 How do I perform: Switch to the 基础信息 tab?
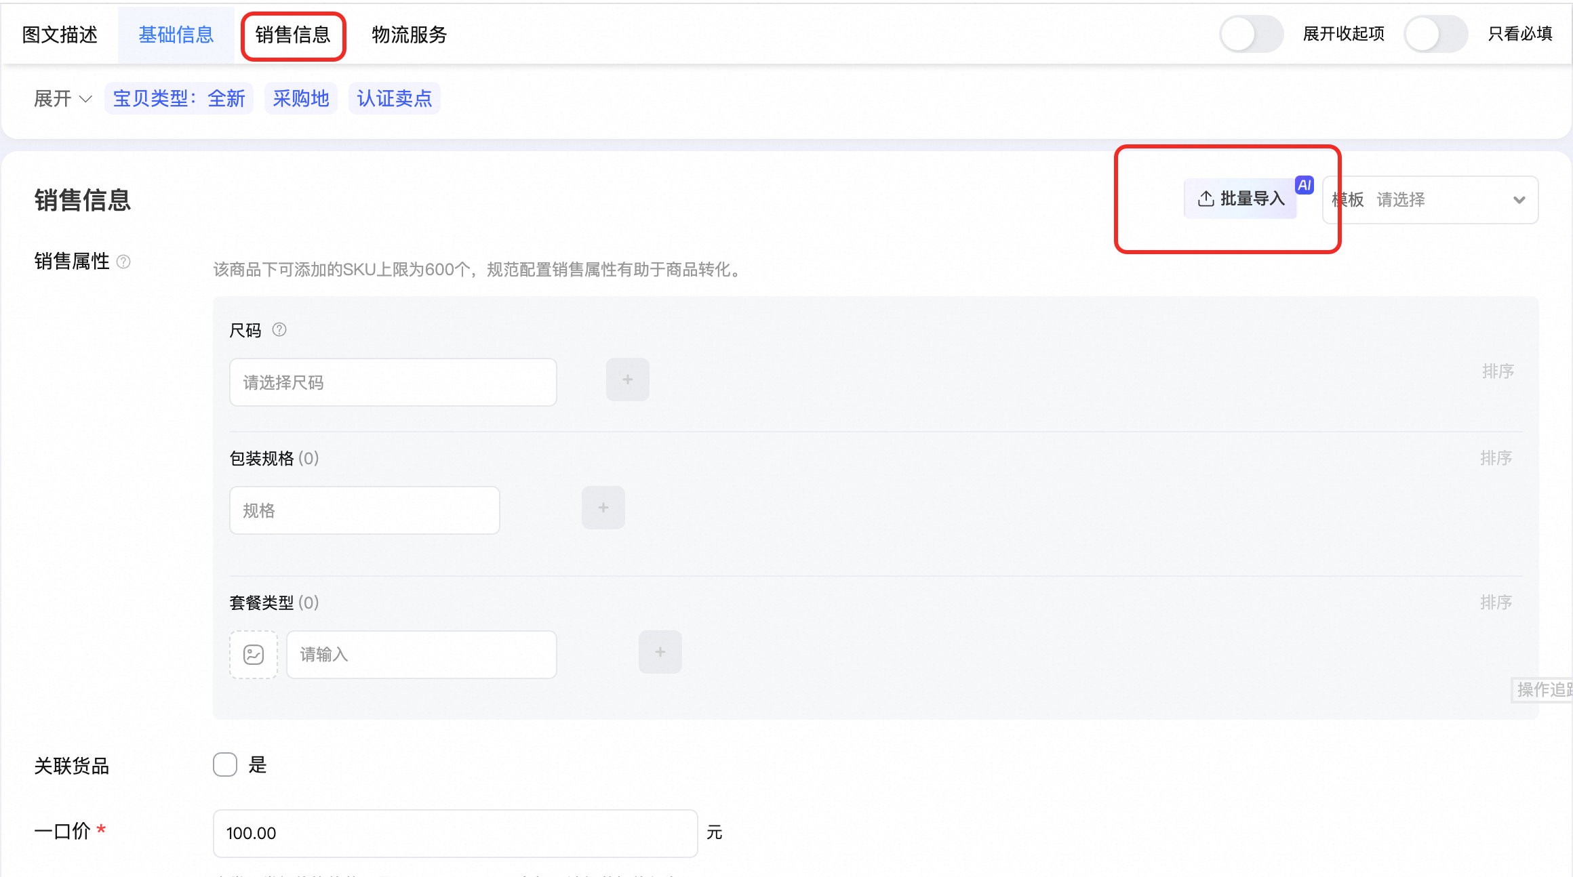[x=176, y=35]
